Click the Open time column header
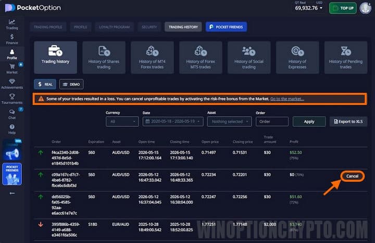The height and width of the screenshot is (243, 375). [x=146, y=142]
